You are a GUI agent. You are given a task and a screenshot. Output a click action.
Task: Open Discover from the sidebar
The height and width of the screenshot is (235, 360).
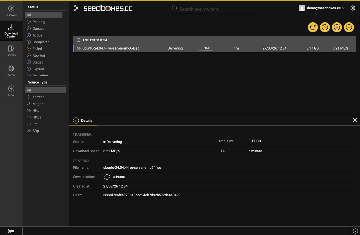[x=11, y=11]
